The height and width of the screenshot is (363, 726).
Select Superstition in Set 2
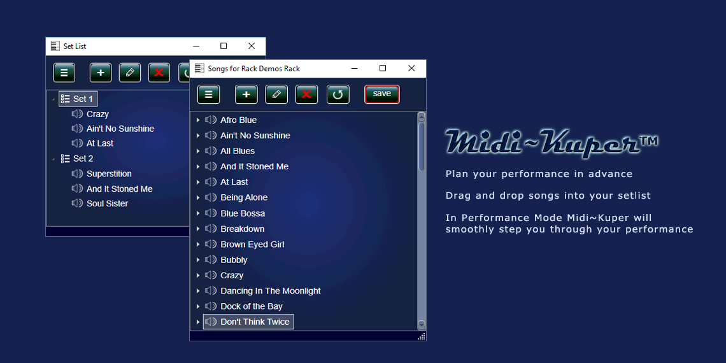(109, 174)
